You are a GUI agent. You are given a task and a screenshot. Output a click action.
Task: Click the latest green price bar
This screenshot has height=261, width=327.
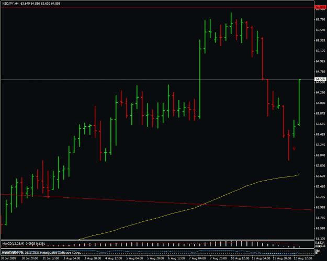299,102
